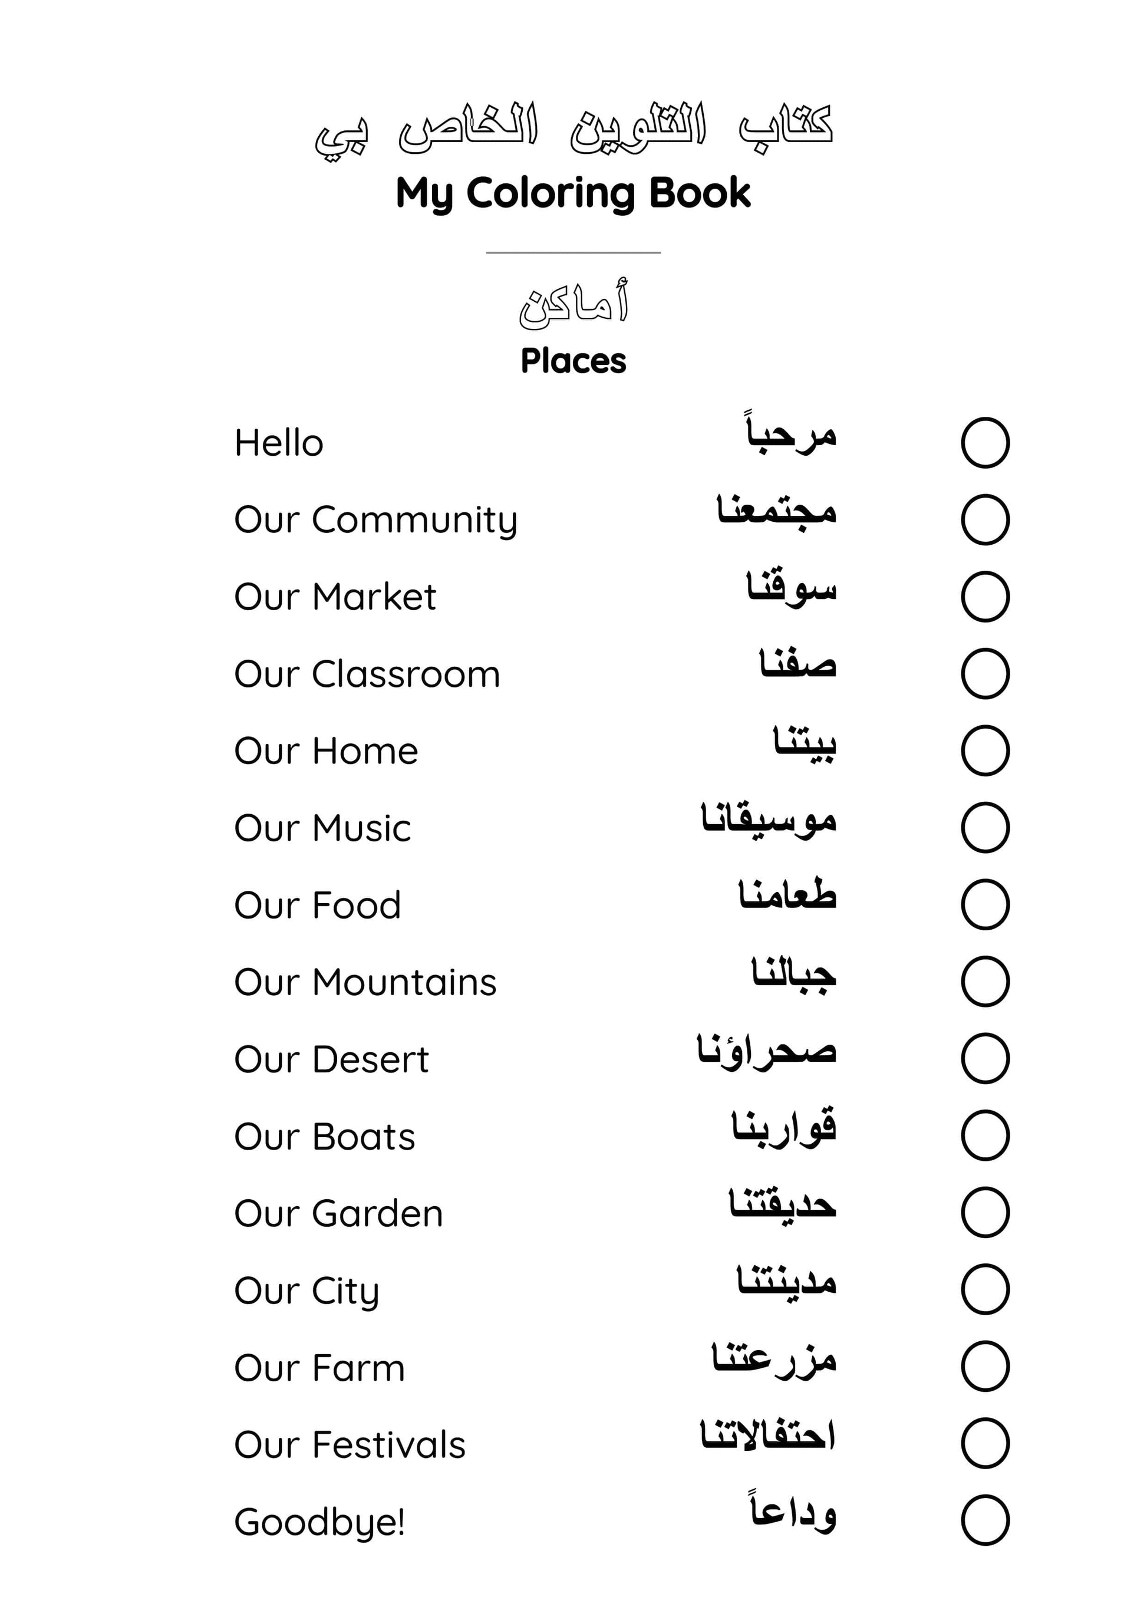Screen dimensions: 1147x1623
Task: Mark the Our City circle
Action: coord(984,1289)
